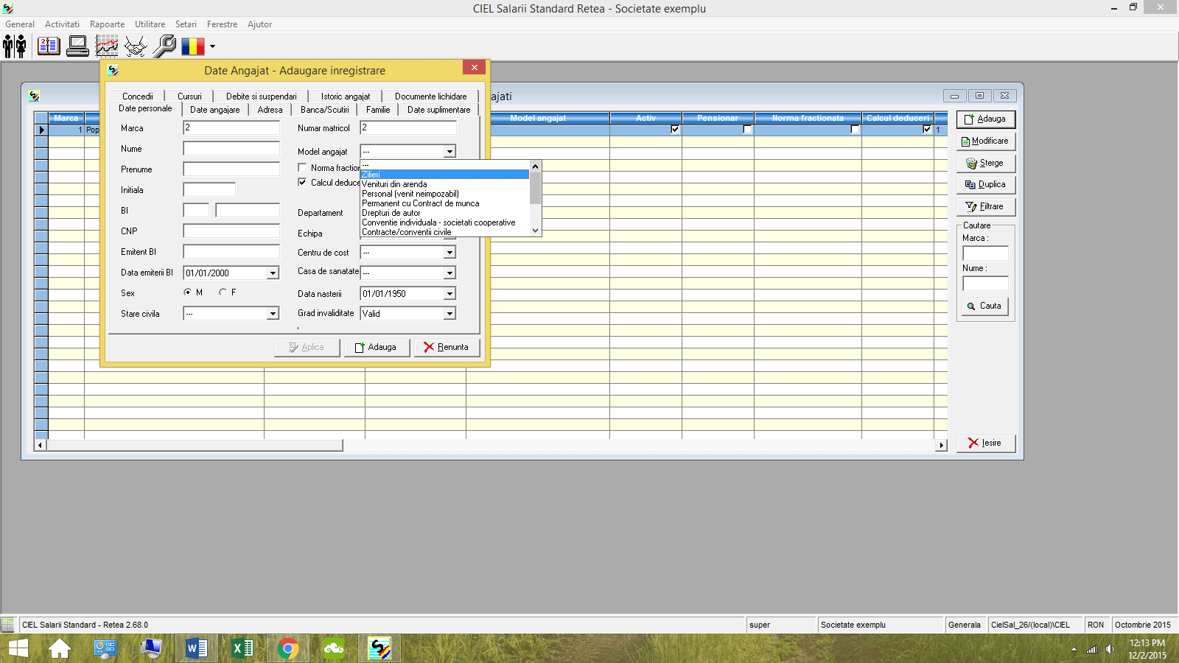This screenshot has width=1179, height=663.
Task: Open the reports chart toolbar icon
Action: pos(107,46)
